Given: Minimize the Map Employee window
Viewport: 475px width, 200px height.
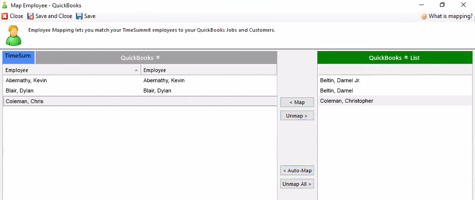Looking at the screenshot, I should (x=421, y=5).
